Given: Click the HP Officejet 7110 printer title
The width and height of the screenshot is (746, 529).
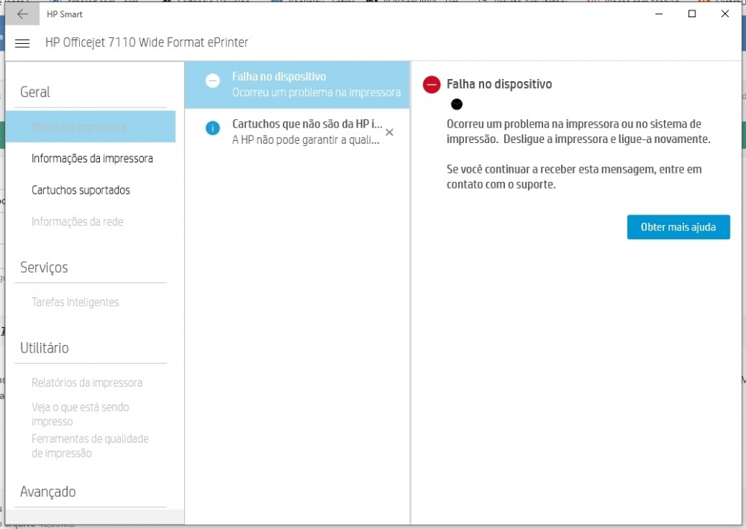Looking at the screenshot, I should coord(147,42).
